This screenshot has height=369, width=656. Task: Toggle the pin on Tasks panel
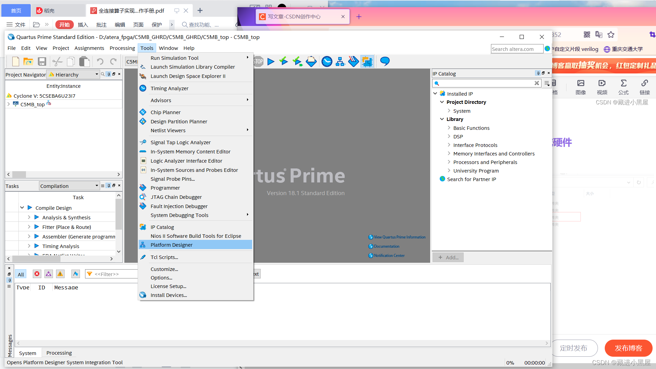(109, 186)
